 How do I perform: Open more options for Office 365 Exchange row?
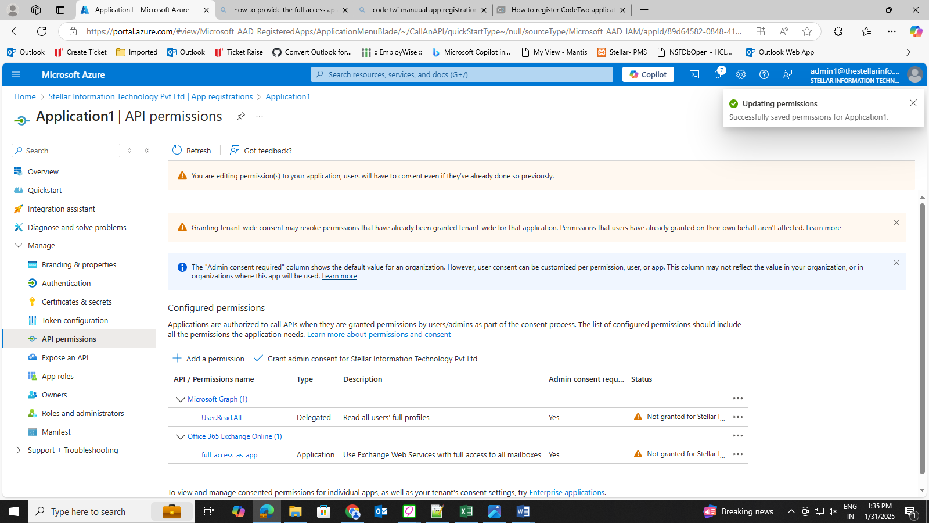[x=738, y=436]
